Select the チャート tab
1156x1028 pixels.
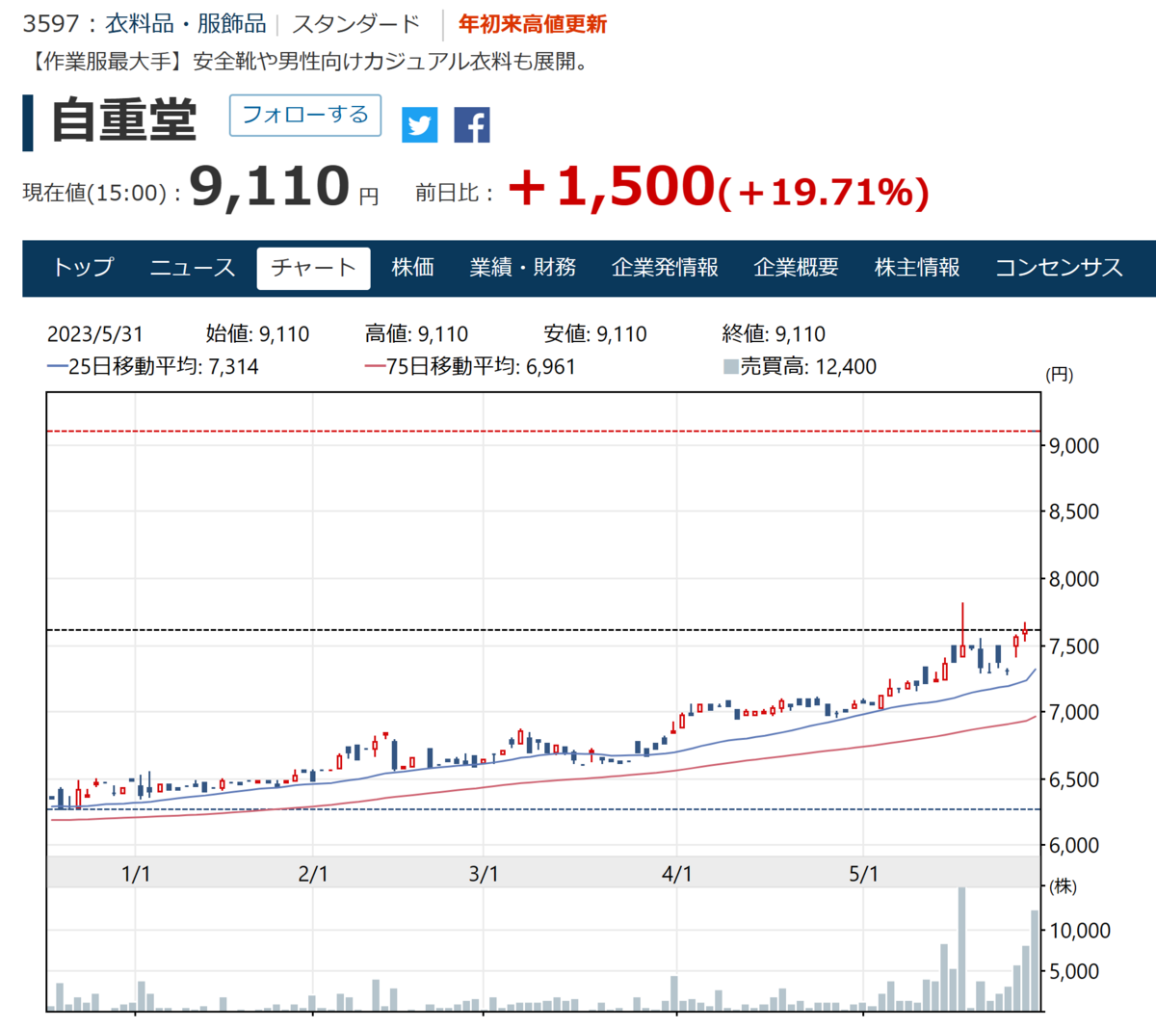click(313, 268)
